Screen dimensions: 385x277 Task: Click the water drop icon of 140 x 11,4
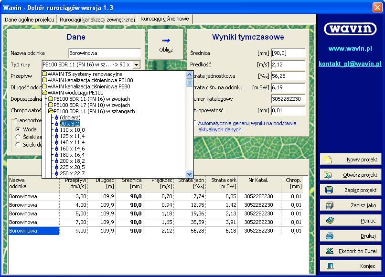(x=56, y=142)
